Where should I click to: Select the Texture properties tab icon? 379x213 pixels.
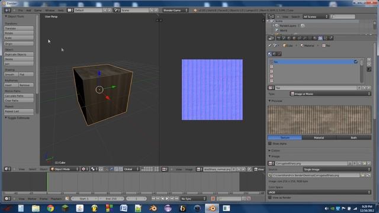[x=320, y=38]
